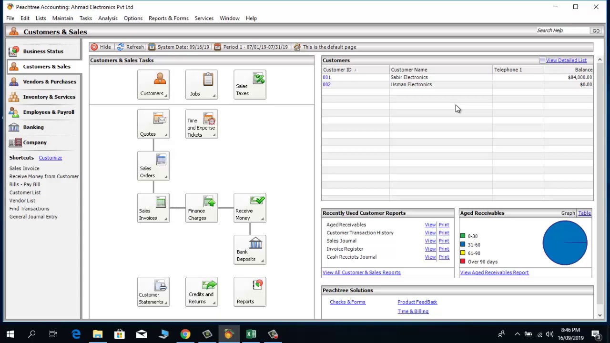Click the red Over 90 days swatch
This screenshot has width=610, height=343.
tap(463, 262)
